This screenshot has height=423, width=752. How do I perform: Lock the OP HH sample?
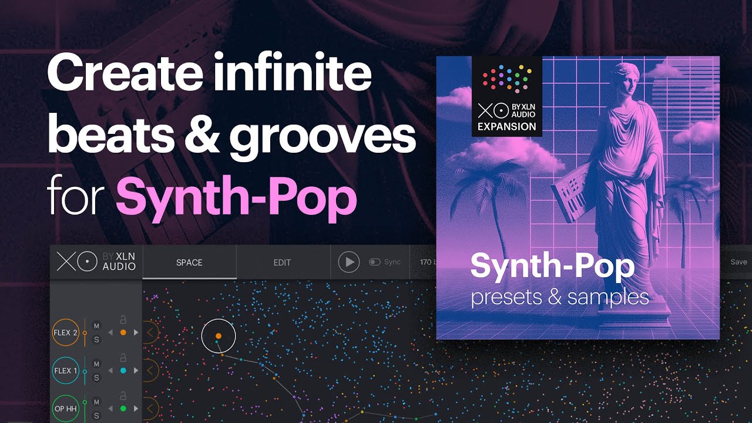pos(123,396)
